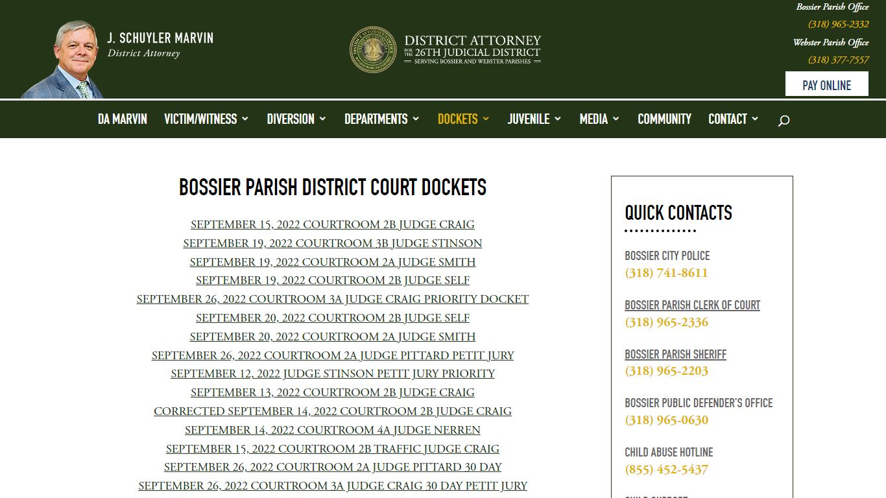Screen dimensions: 886x498
Task: Call Public Defender's Office (318) 965-0630
Action: (666, 420)
